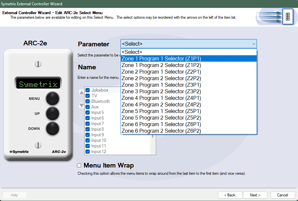Uncheck the Input 12 checkbox
Image resolution: width=298 pixels, height=201 pixels.
(88, 152)
